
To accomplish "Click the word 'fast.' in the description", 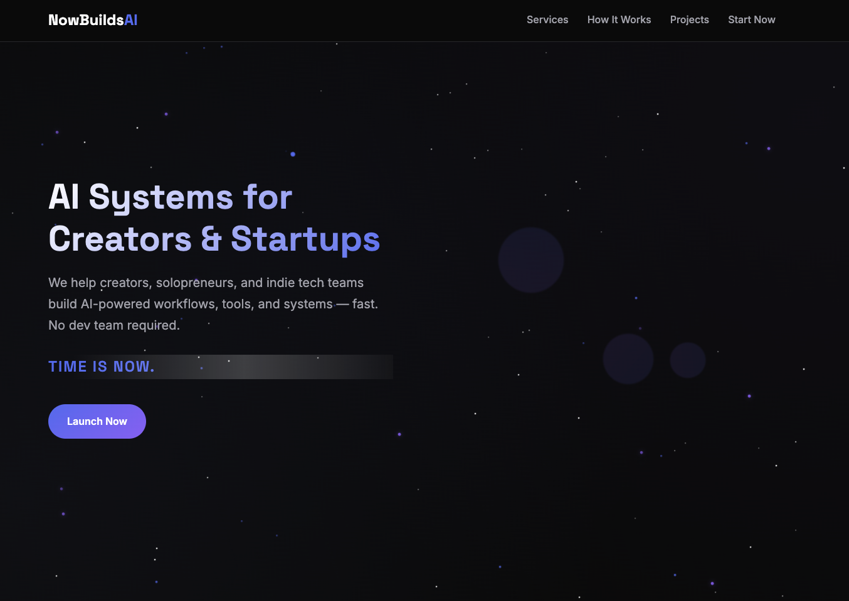I will [365, 304].
